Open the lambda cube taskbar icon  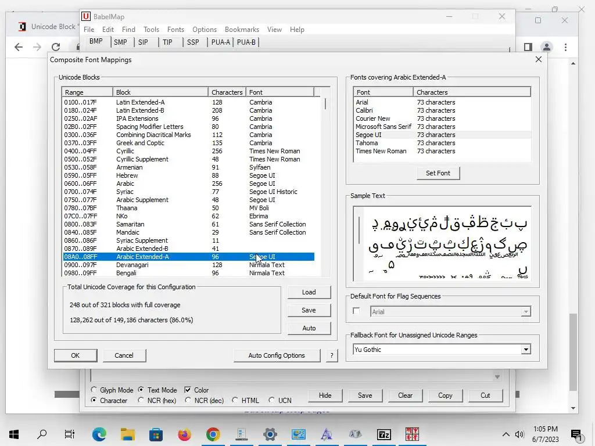tap(355, 434)
